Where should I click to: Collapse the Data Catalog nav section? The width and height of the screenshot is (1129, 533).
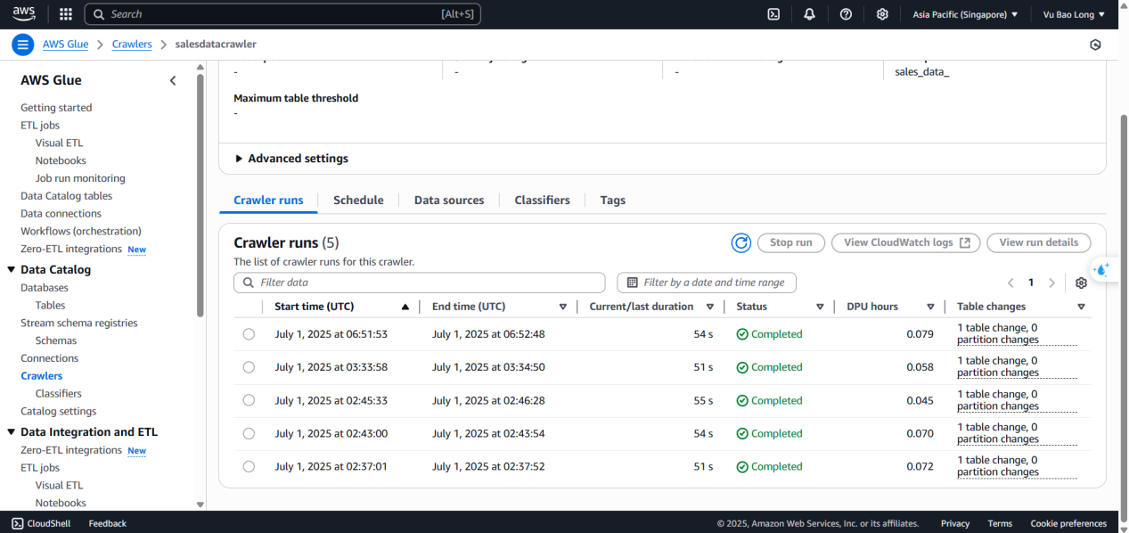(12, 269)
